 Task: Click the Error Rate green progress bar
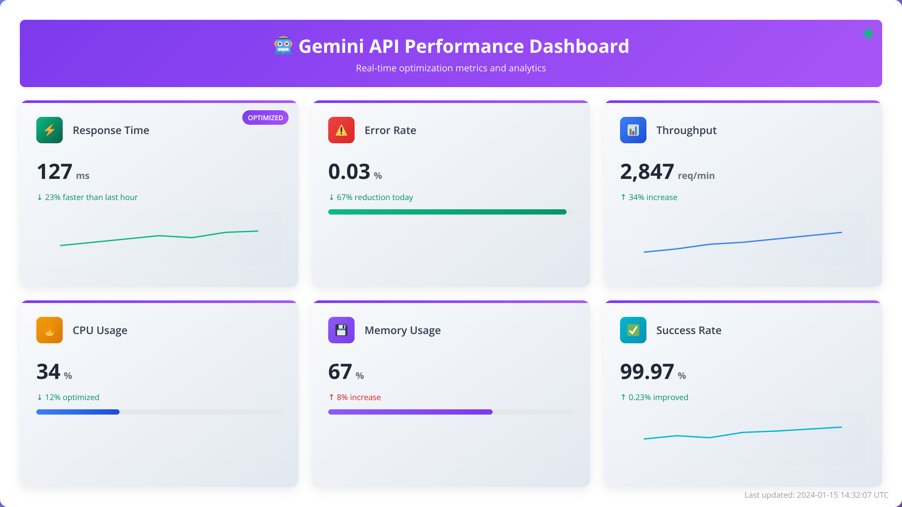tap(447, 212)
